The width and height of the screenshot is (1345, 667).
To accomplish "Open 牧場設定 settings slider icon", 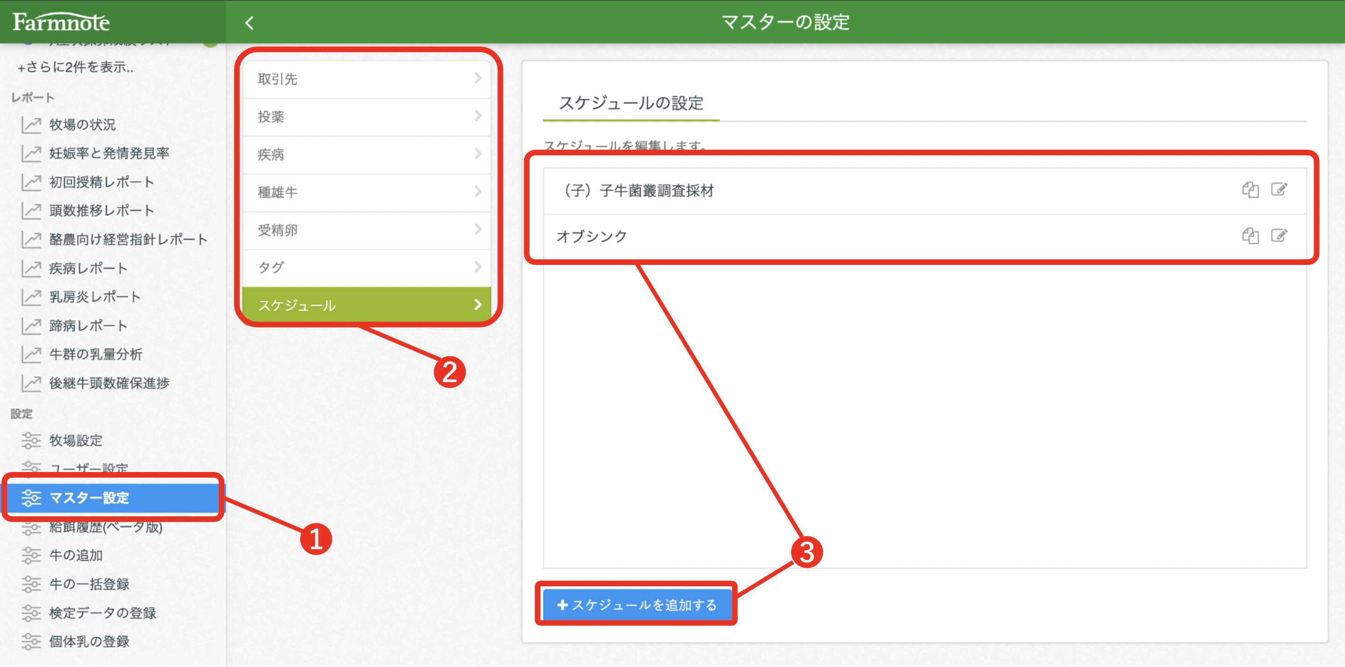I will [x=31, y=441].
